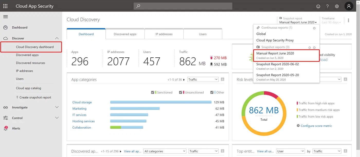Viewport: 360px width, 157px height.
Task: Toggle the hamburger navigation menu
Action: coord(5,17)
